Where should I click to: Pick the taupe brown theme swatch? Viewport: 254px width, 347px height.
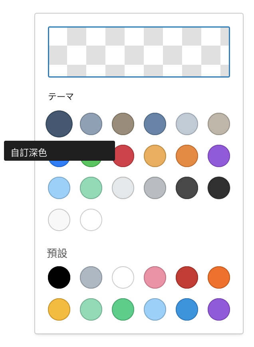(x=123, y=124)
